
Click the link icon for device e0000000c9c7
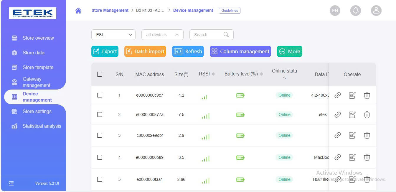pyautogui.click(x=338, y=95)
